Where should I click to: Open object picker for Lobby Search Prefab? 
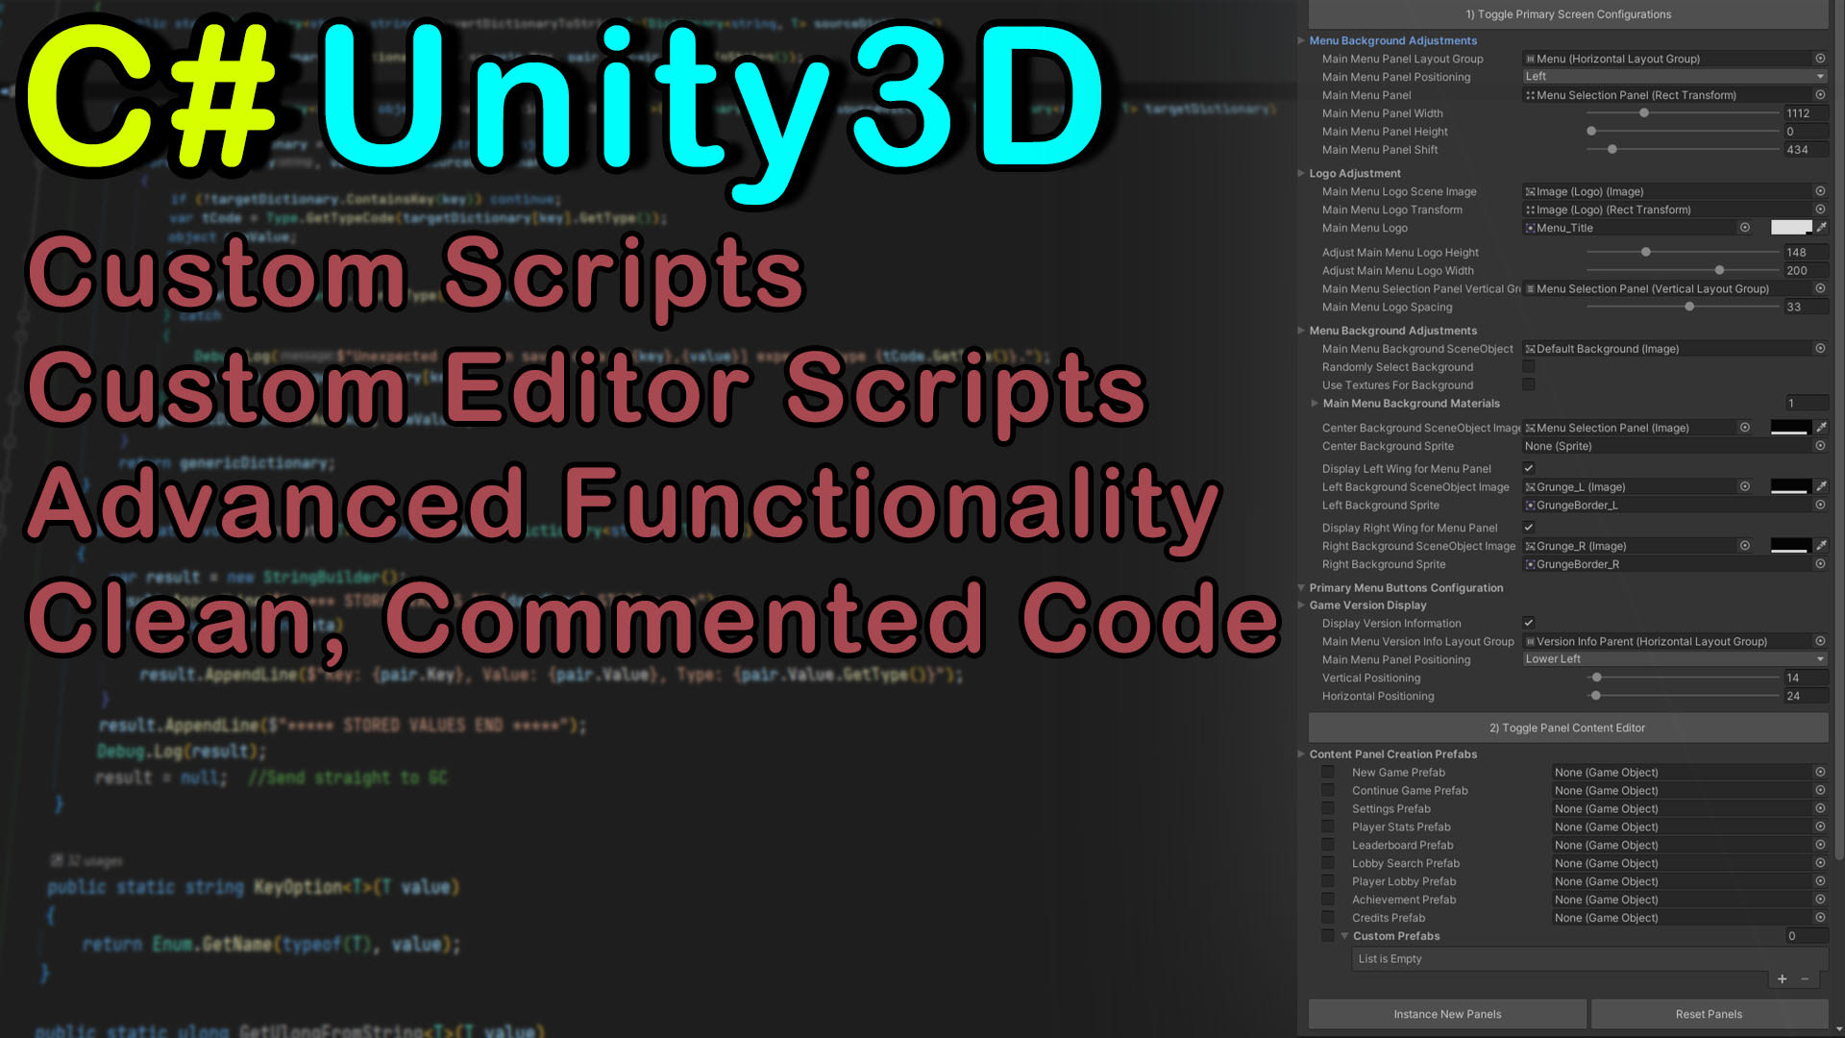pyautogui.click(x=1820, y=863)
